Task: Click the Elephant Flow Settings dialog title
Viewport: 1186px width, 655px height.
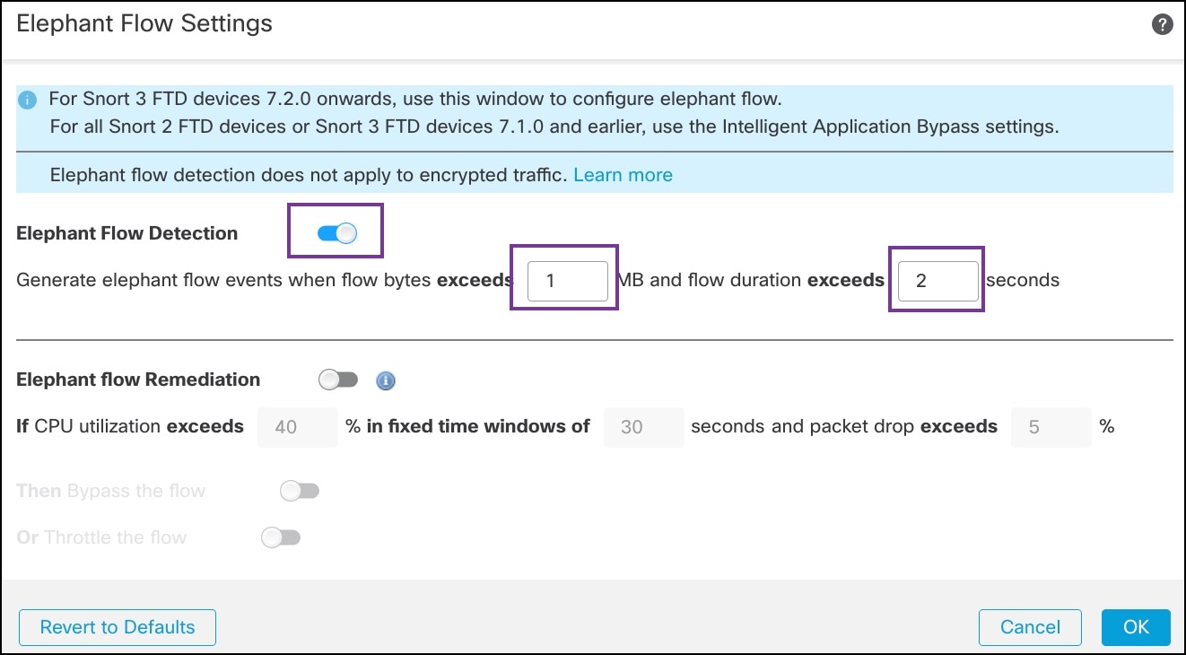Action: 144,23
